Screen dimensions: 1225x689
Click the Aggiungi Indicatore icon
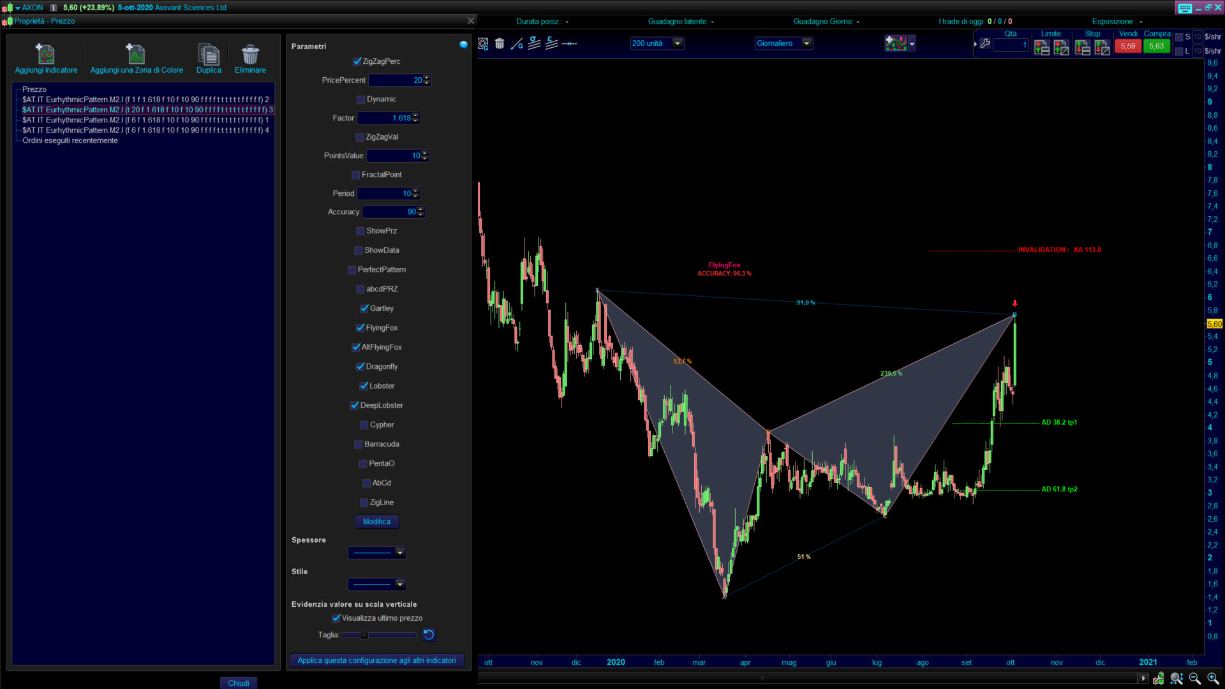45,55
